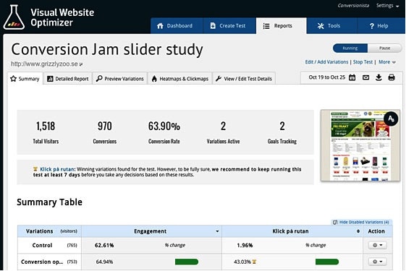The height and width of the screenshot is (271, 406).
Task: Click the Visual Website Optimizer flask logo
Action: (x=14, y=17)
